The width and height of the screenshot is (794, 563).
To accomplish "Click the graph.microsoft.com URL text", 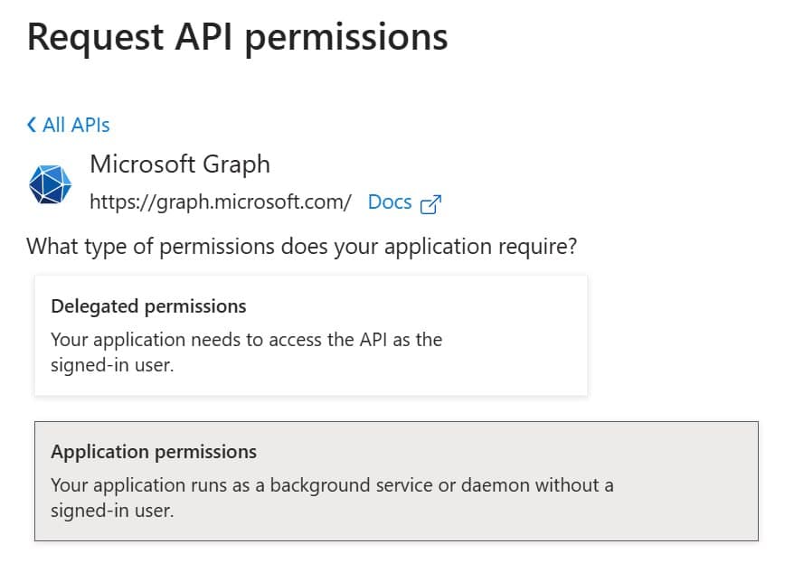I will point(221,202).
